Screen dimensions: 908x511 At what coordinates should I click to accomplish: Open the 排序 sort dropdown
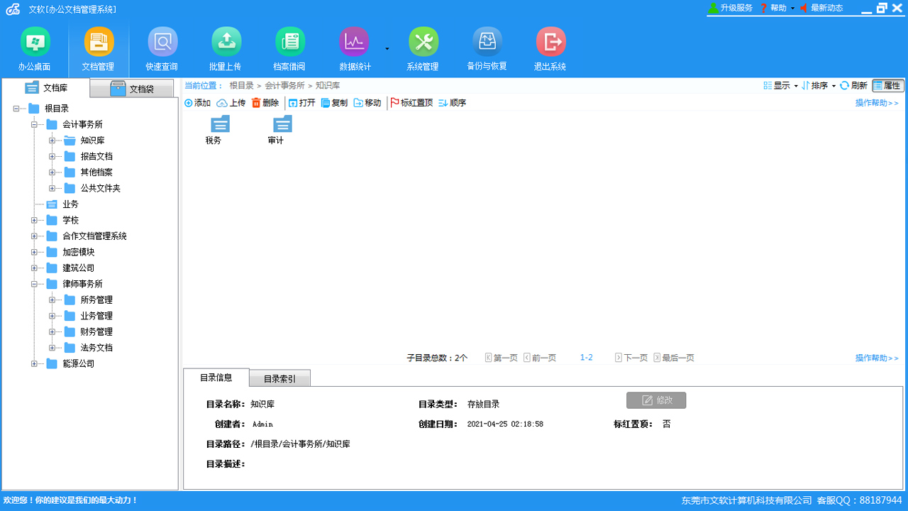819,85
